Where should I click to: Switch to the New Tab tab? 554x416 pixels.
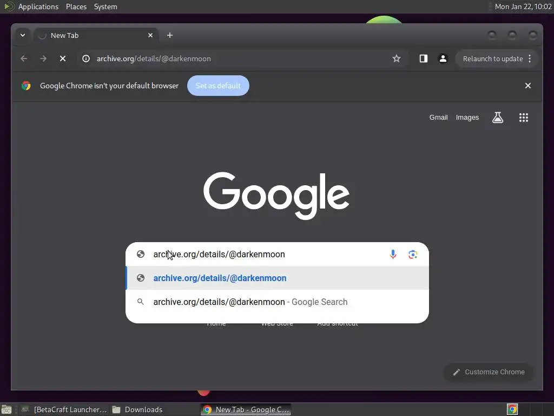96,35
